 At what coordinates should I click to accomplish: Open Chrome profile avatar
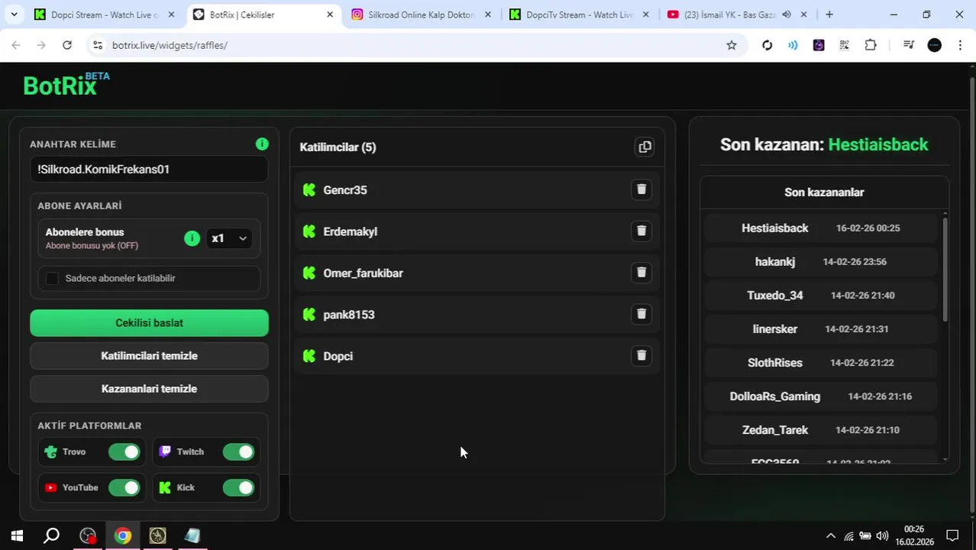click(934, 45)
